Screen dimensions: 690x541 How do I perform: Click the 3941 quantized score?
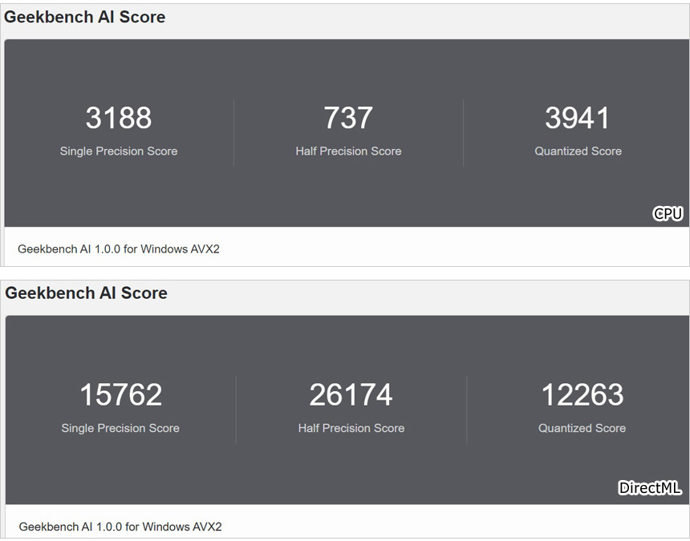(x=578, y=118)
